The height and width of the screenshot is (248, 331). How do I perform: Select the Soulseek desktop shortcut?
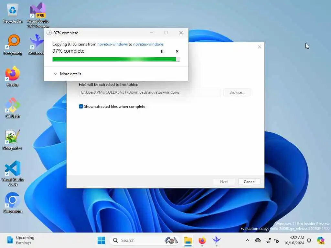pos(36,45)
